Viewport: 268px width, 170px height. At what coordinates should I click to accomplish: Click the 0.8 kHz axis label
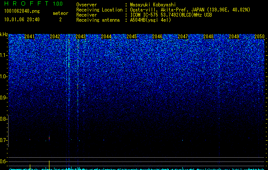[x=3, y=119]
